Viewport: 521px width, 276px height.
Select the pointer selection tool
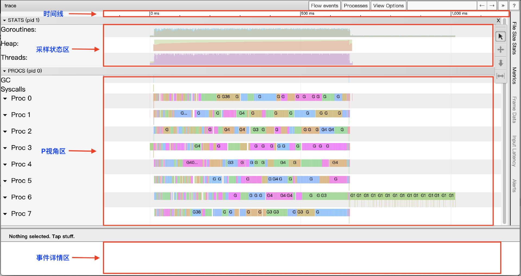pyautogui.click(x=501, y=37)
